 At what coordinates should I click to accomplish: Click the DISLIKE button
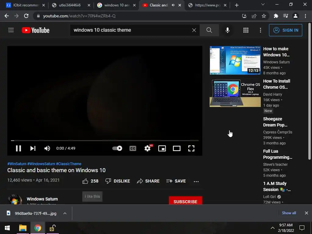click(x=118, y=181)
